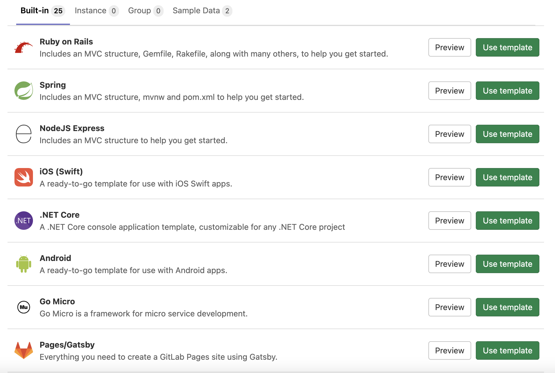Image resolution: width=555 pixels, height=373 pixels.
Task: Use the Android template
Action: pyautogui.click(x=507, y=264)
